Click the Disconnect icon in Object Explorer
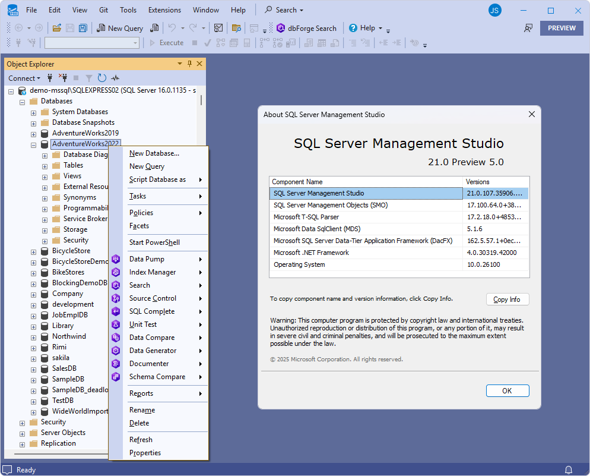The height and width of the screenshot is (476, 590). (63, 78)
